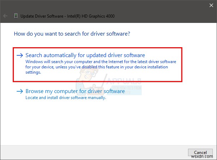The height and width of the screenshot is (160, 217).
Task: Click the blue arrow beside Browse my computer
Action: (20, 91)
